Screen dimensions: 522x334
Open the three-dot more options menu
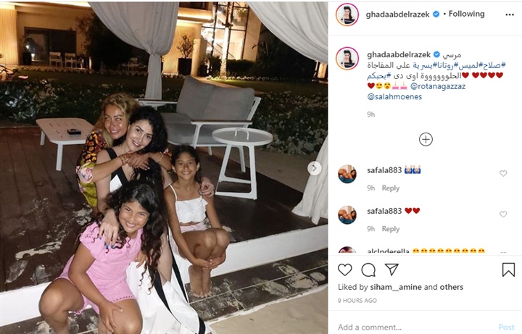510,14
